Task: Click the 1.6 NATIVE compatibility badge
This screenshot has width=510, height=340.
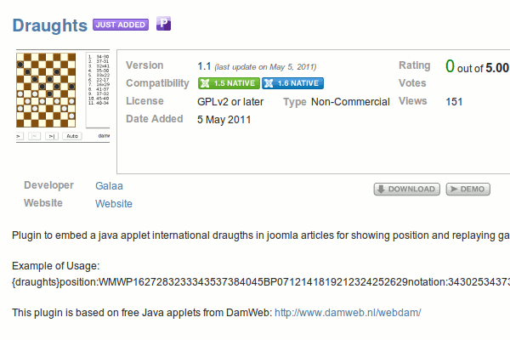Action: coord(292,83)
